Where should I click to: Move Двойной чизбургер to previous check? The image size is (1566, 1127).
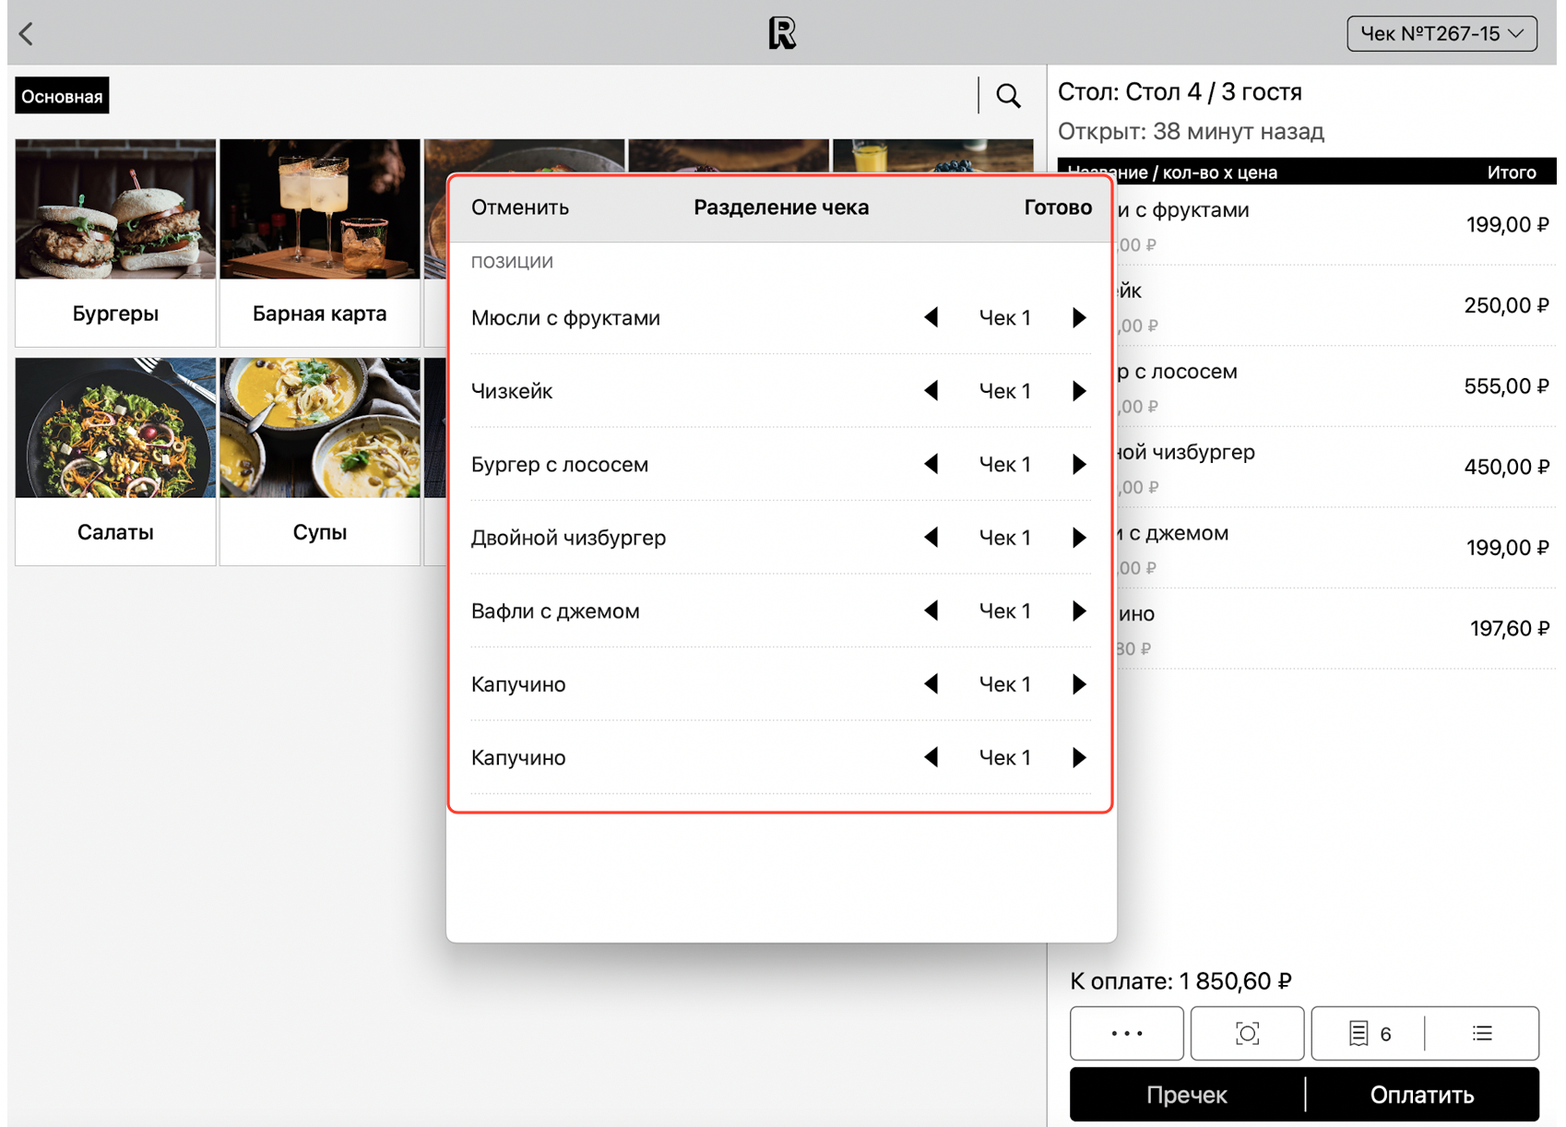(x=931, y=538)
